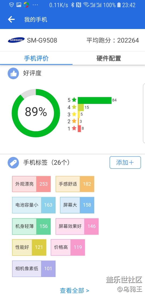The image size is (145, 298).
Task: Tap the thumbs-up rating icon
Action: pos(13,73)
